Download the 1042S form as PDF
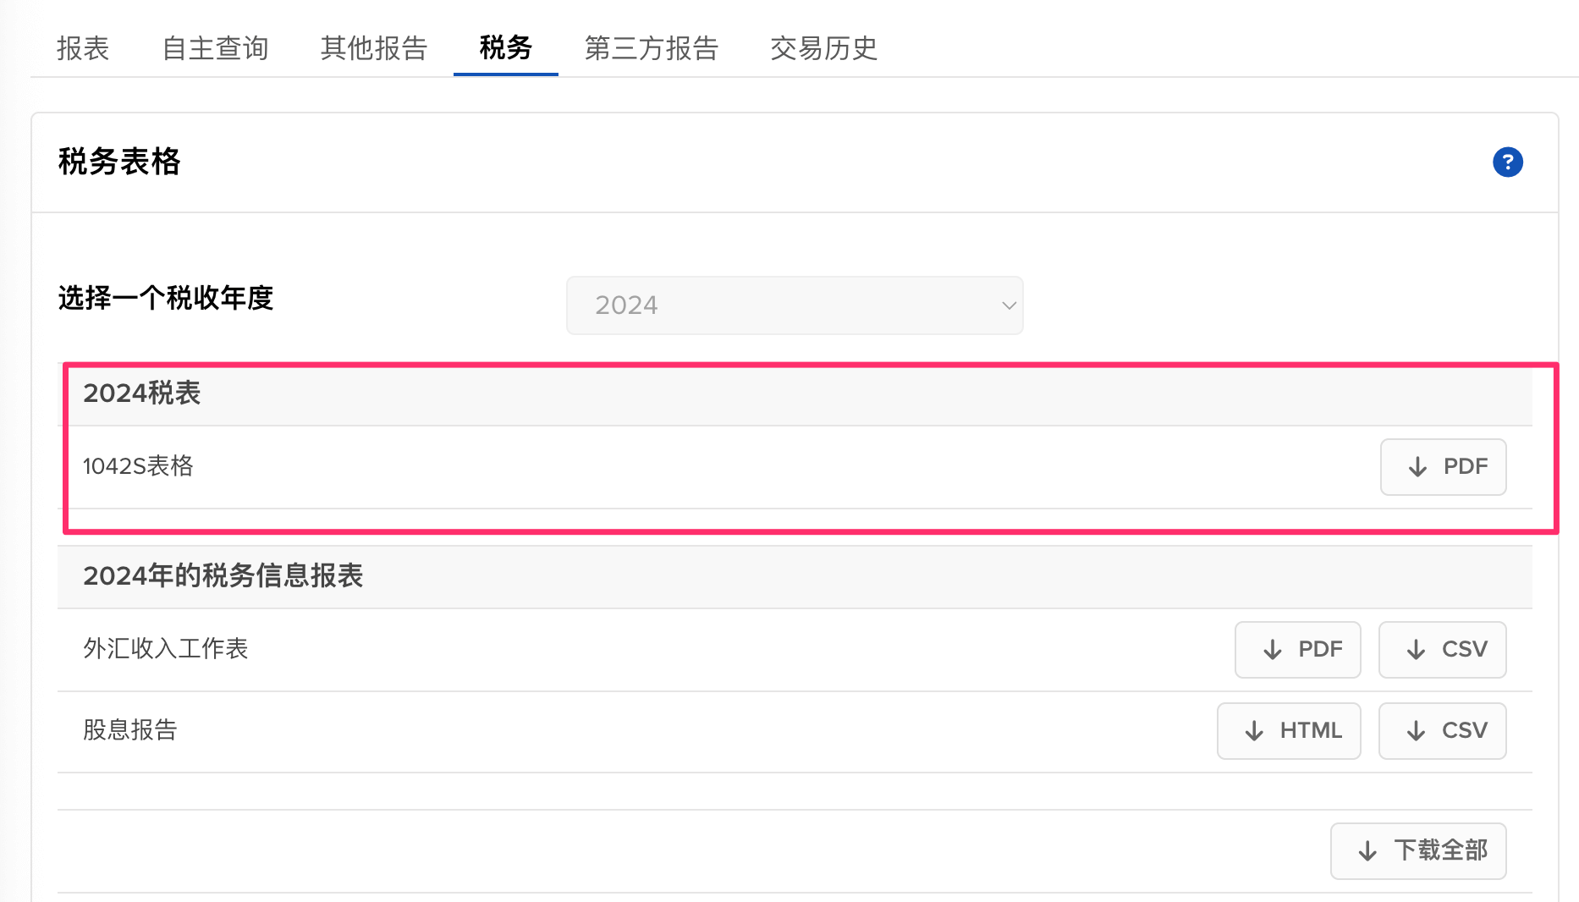The width and height of the screenshot is (1579, 902). (1443, 466)
